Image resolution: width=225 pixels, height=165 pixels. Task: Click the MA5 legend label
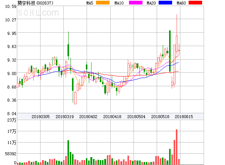(x=90, y=3)
